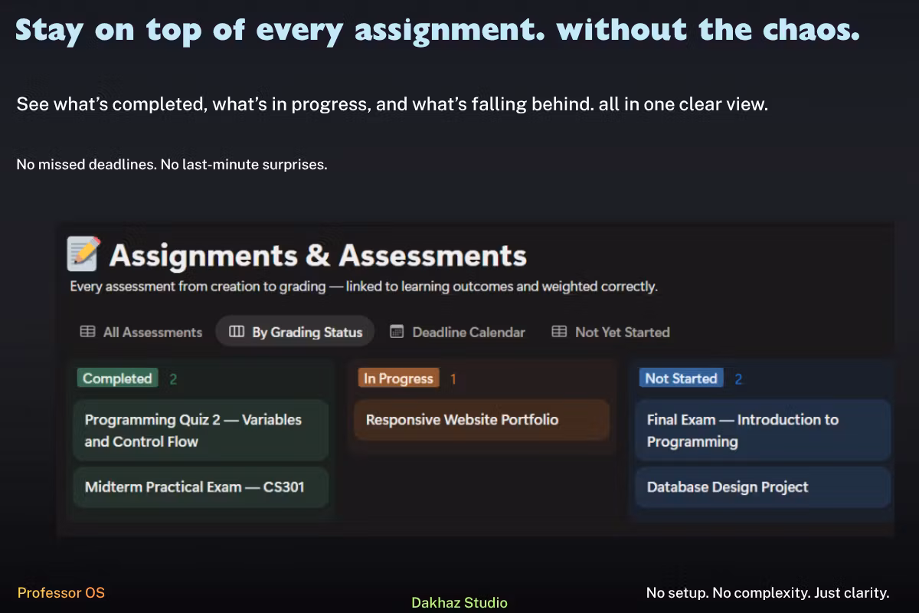Click the 'See what's completed' subheading

coord(392,104)
